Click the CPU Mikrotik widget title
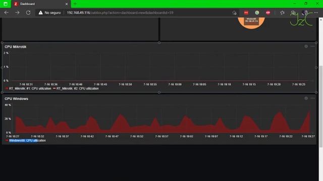The width and height of the screenshot is (323, 181). coord(16,47)
